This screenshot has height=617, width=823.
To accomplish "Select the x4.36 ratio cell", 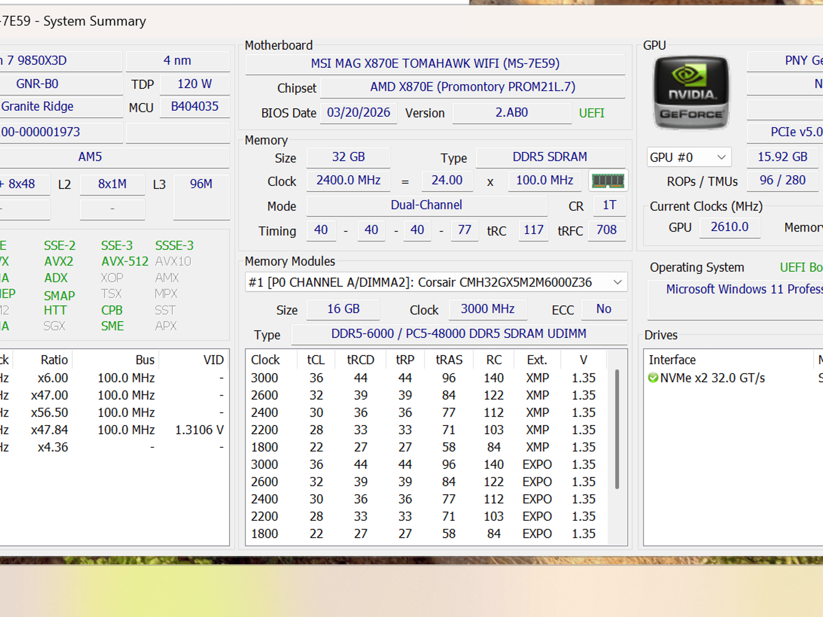I will pos(53,447).
